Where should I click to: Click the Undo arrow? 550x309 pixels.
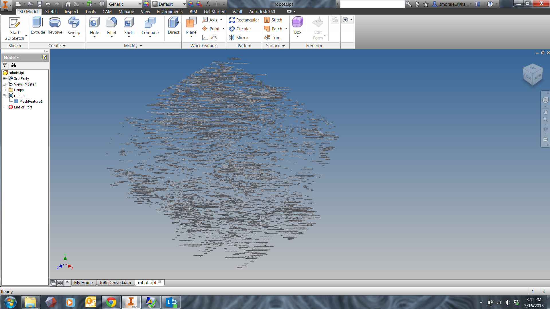[x=48, y=4]
